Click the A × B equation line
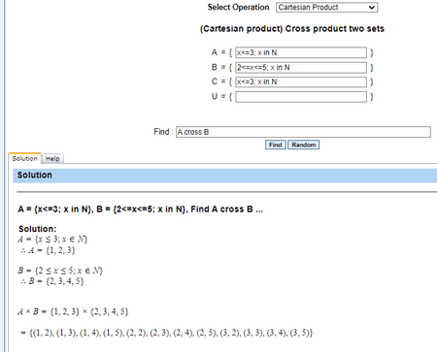The image size is (437, 352). coord(73,311)
